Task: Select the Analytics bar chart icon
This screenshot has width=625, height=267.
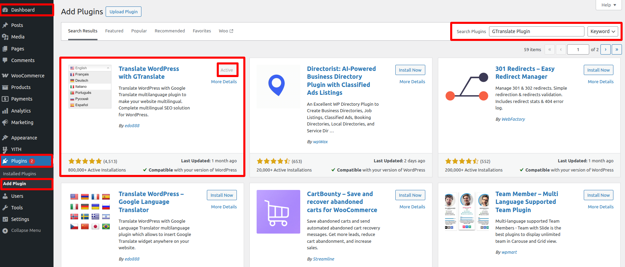Action: (x=5, y=111)
